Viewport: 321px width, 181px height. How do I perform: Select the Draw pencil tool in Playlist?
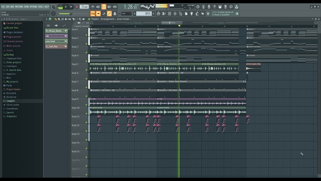click(x=56, y=19)
